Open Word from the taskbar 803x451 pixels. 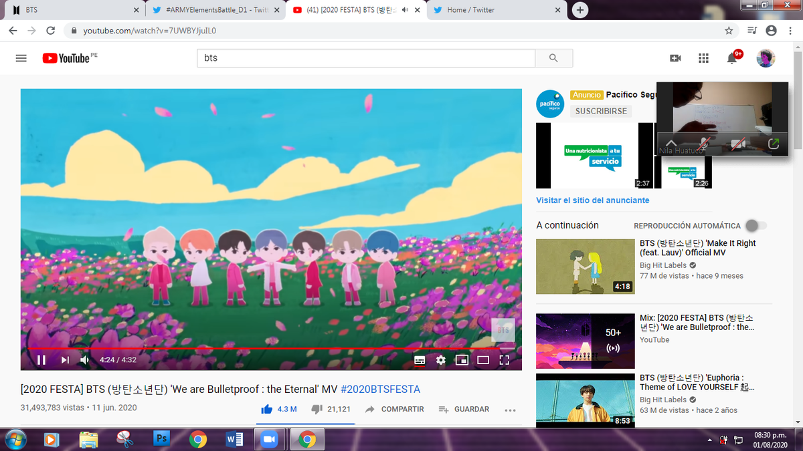click(234, 439)
